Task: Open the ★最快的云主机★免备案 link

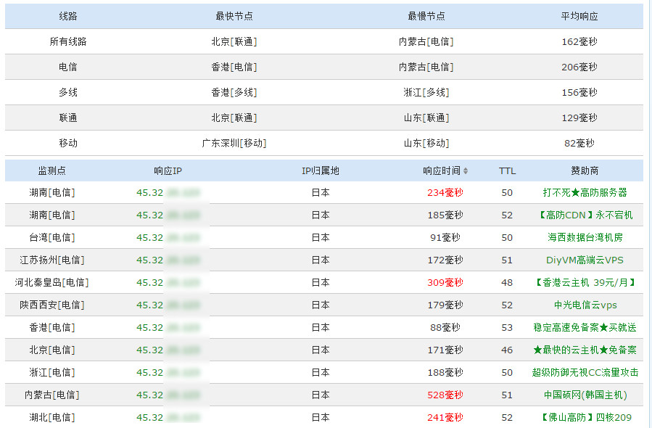Action: pos(585,350)
